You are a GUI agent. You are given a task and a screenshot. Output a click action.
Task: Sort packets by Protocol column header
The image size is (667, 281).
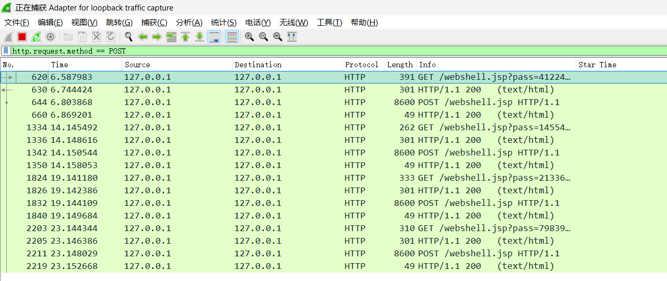[361, 65]
